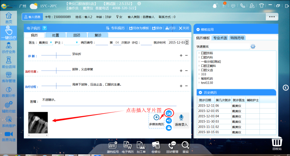The height and width of the screenshot is (156, 290).
Task: Select the 病历模板 tab
Action: [203, 38]
